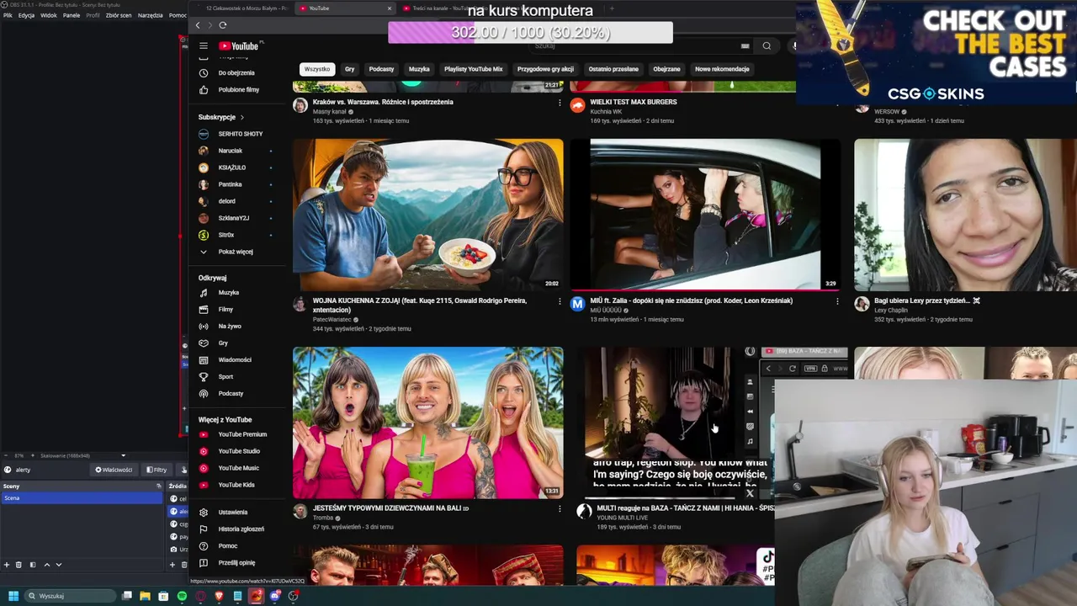Move scene up in OBS

pos(47,565)
